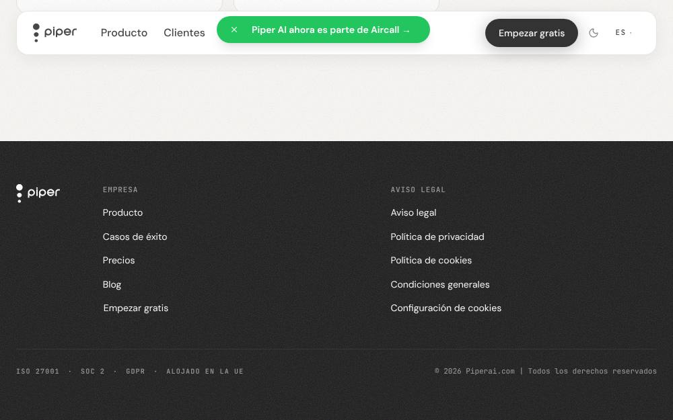
Task: Open Política de cookies
Action: pyautogui.click(x=431, y=260)
